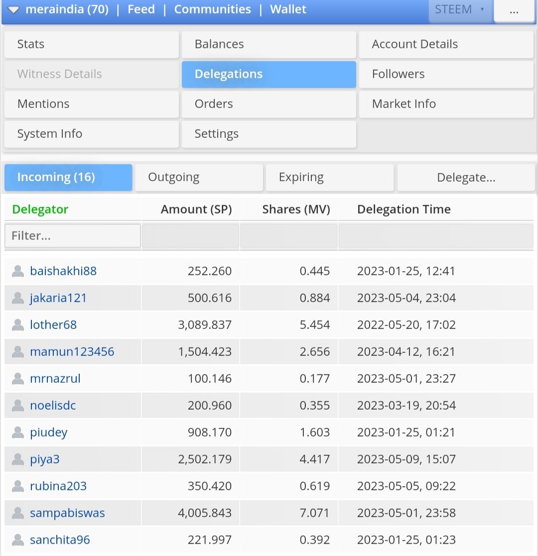Image resolution: width=538 pixels, height=556 pixels.
Task: Click the avatar icon beside mrnazrul
Action: coord(18,378)
